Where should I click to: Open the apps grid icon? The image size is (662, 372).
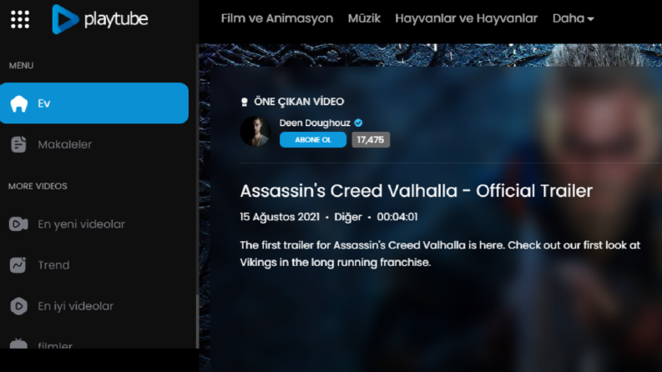pyautogui.click(x=20, y=19)
